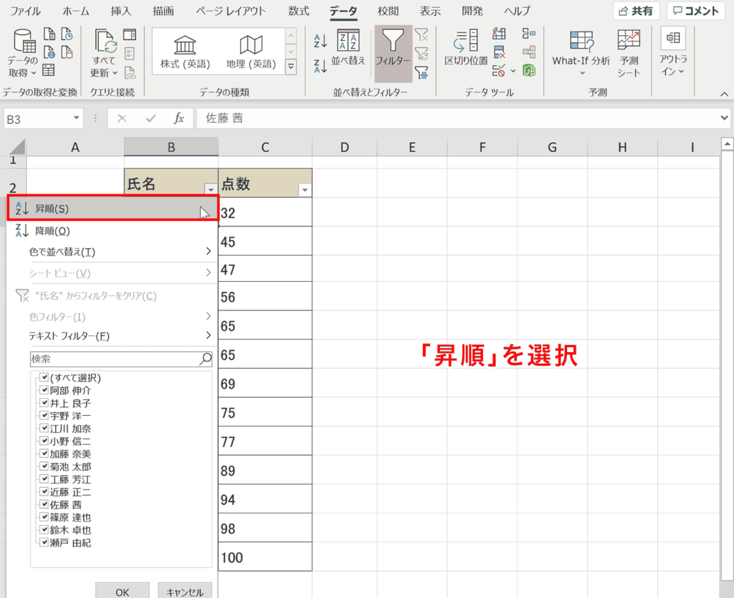
Task: Open the アウトライン dropdown
Action: tap(673, 52)
